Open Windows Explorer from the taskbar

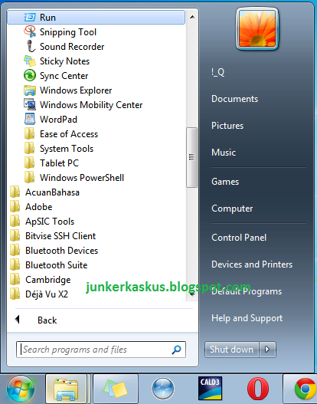coord(66,389)
